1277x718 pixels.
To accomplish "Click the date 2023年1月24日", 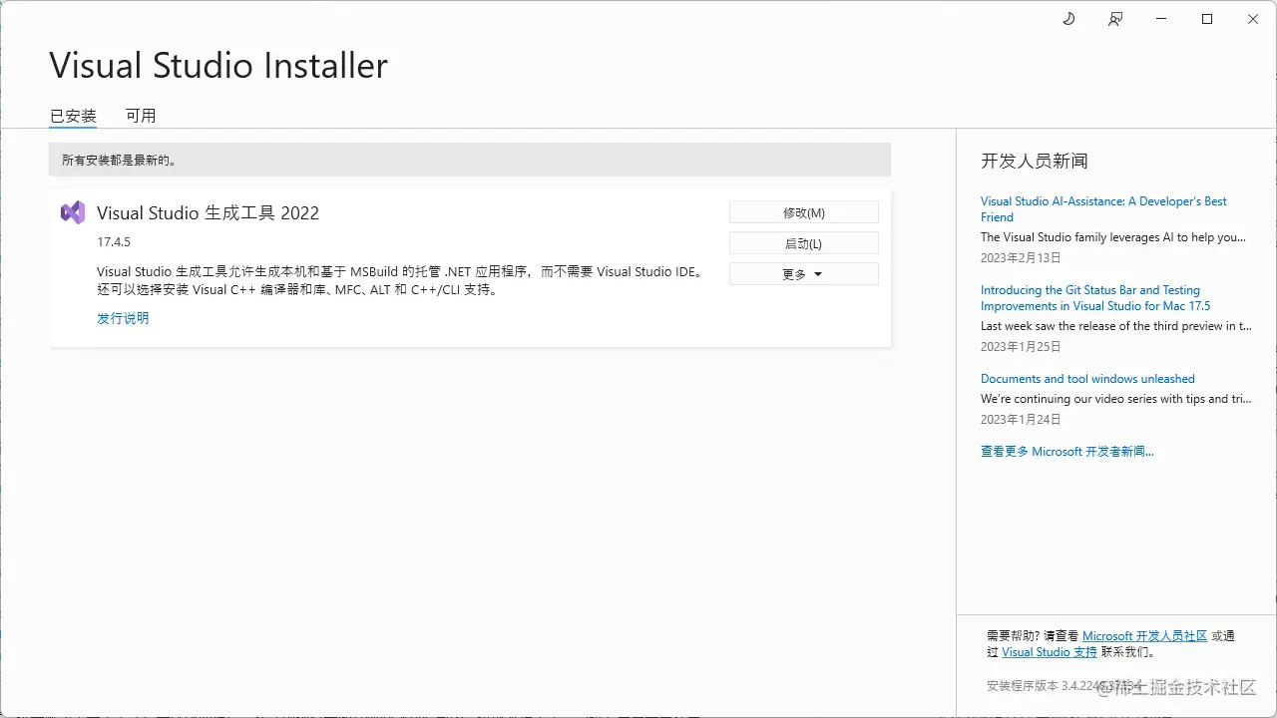I will click(x=1021, y=420).
